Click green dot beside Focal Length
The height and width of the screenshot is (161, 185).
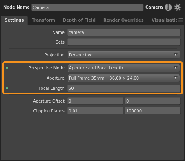coord(7,88)
